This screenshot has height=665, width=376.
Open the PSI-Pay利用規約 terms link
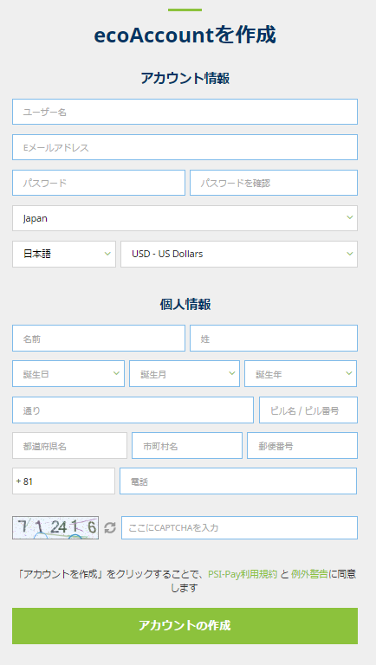click(243, 574)
